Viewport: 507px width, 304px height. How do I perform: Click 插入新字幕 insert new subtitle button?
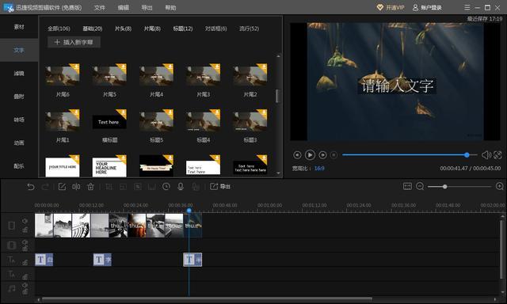(74, 42)
